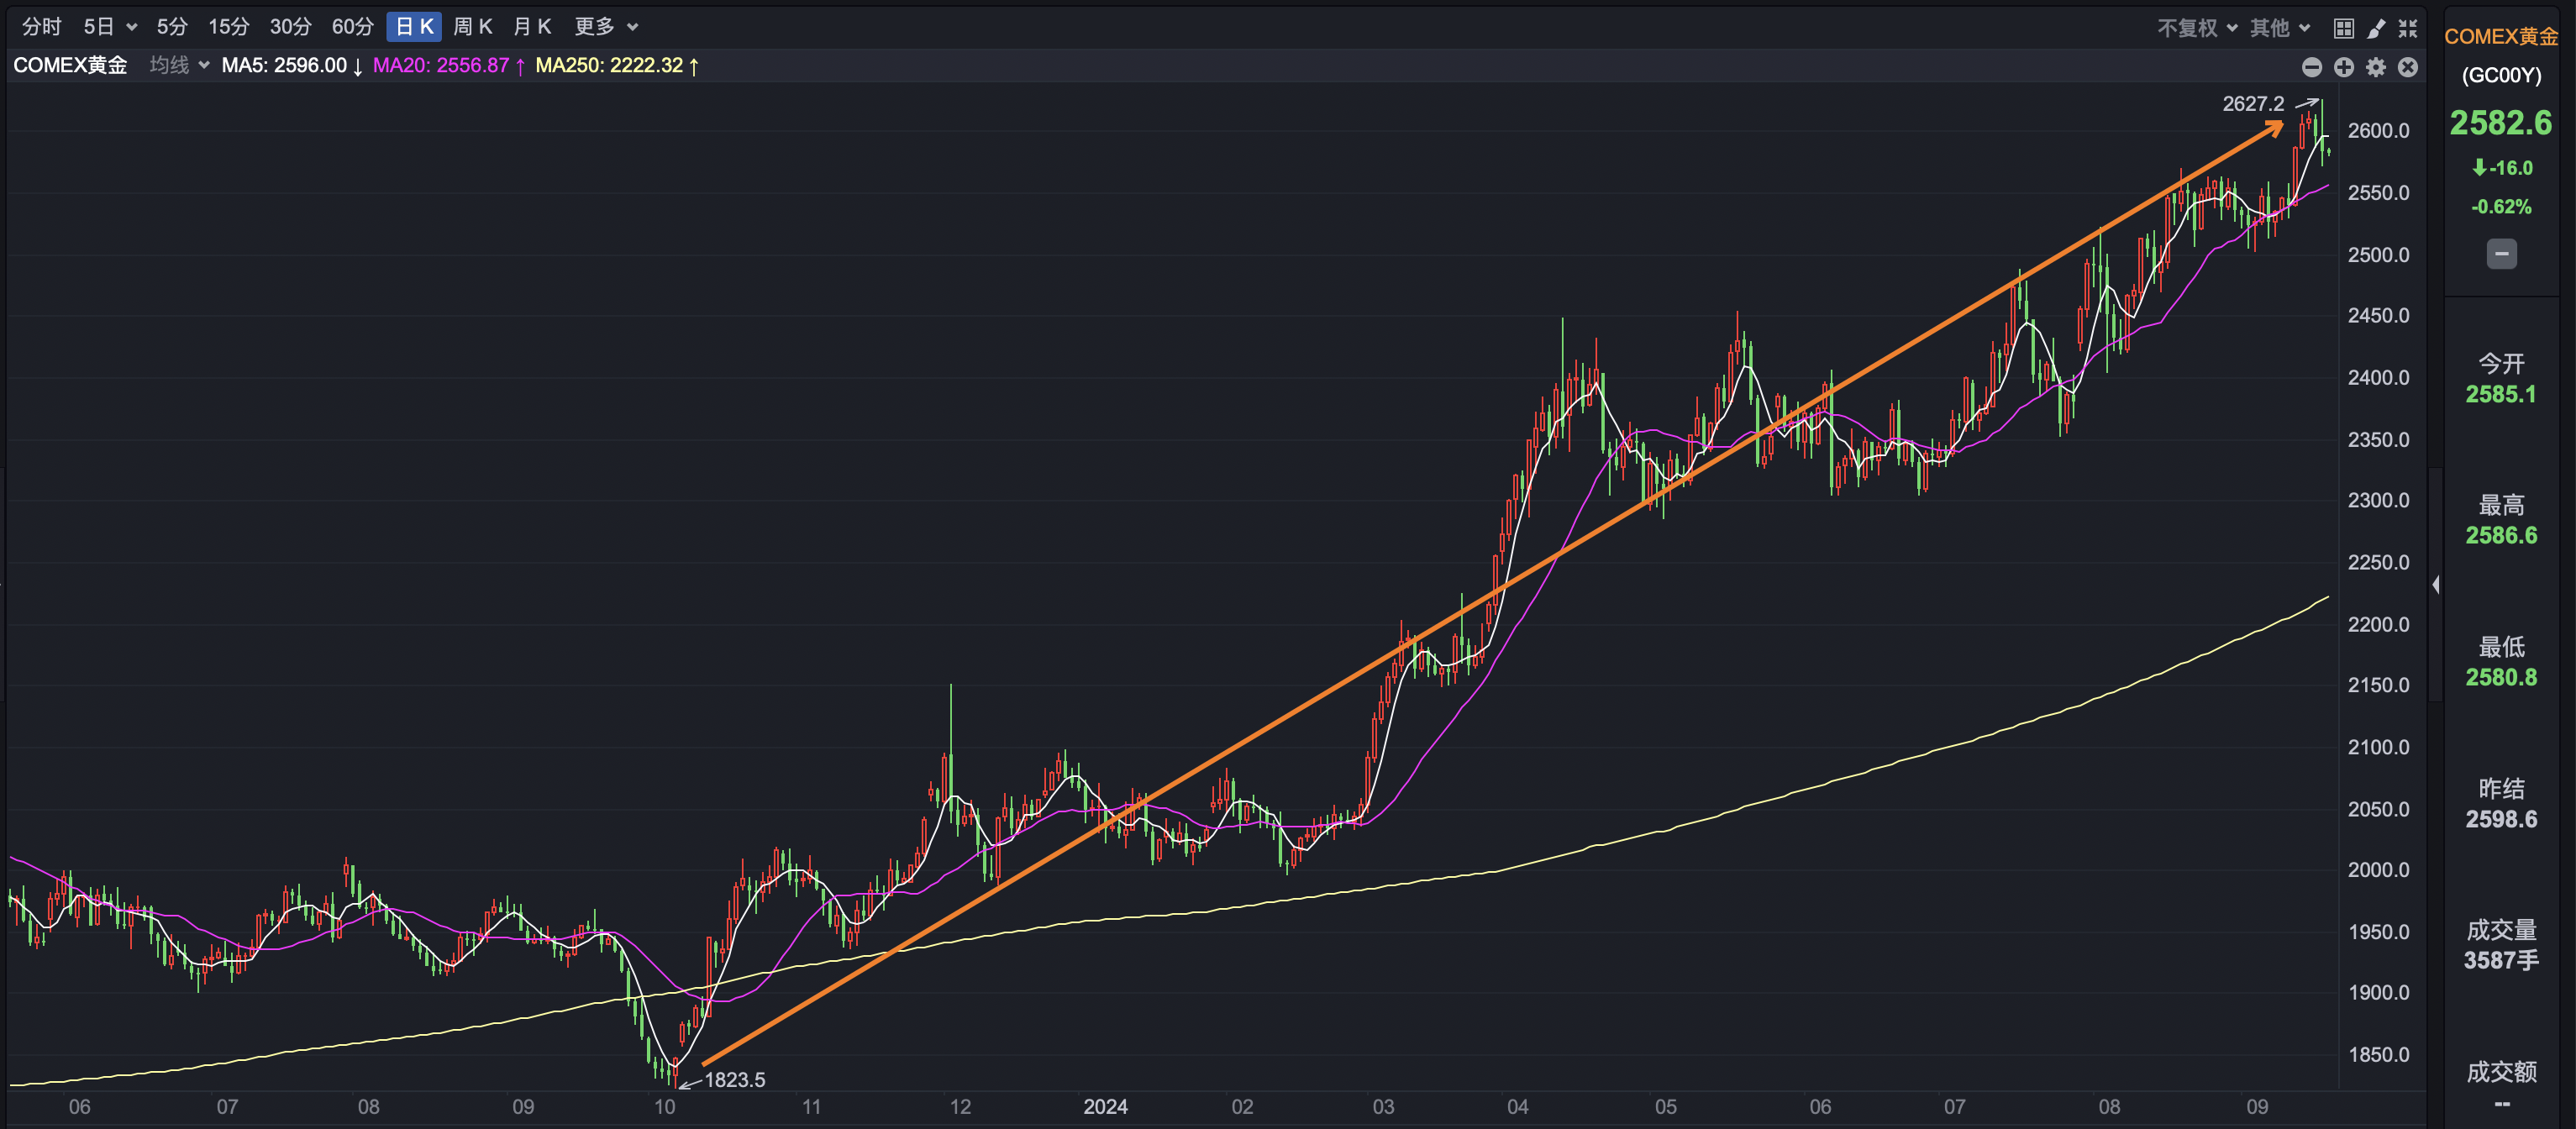Switch to the 周K weekly tab
The image size is (2576, 1129).
(x=472, y=27)
